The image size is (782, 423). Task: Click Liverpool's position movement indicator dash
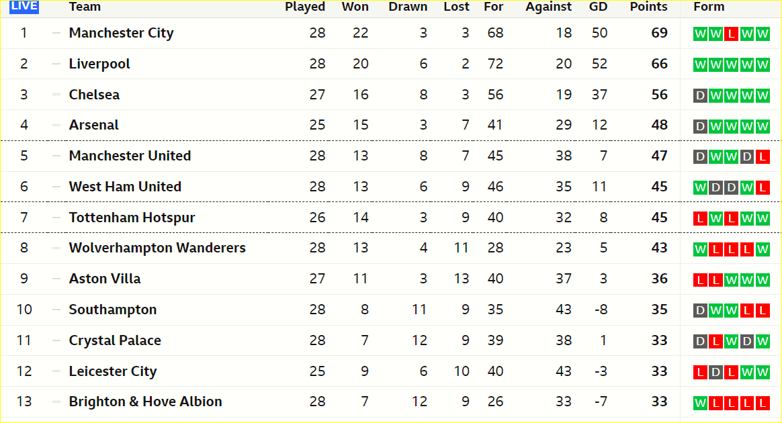coord(56,64)
